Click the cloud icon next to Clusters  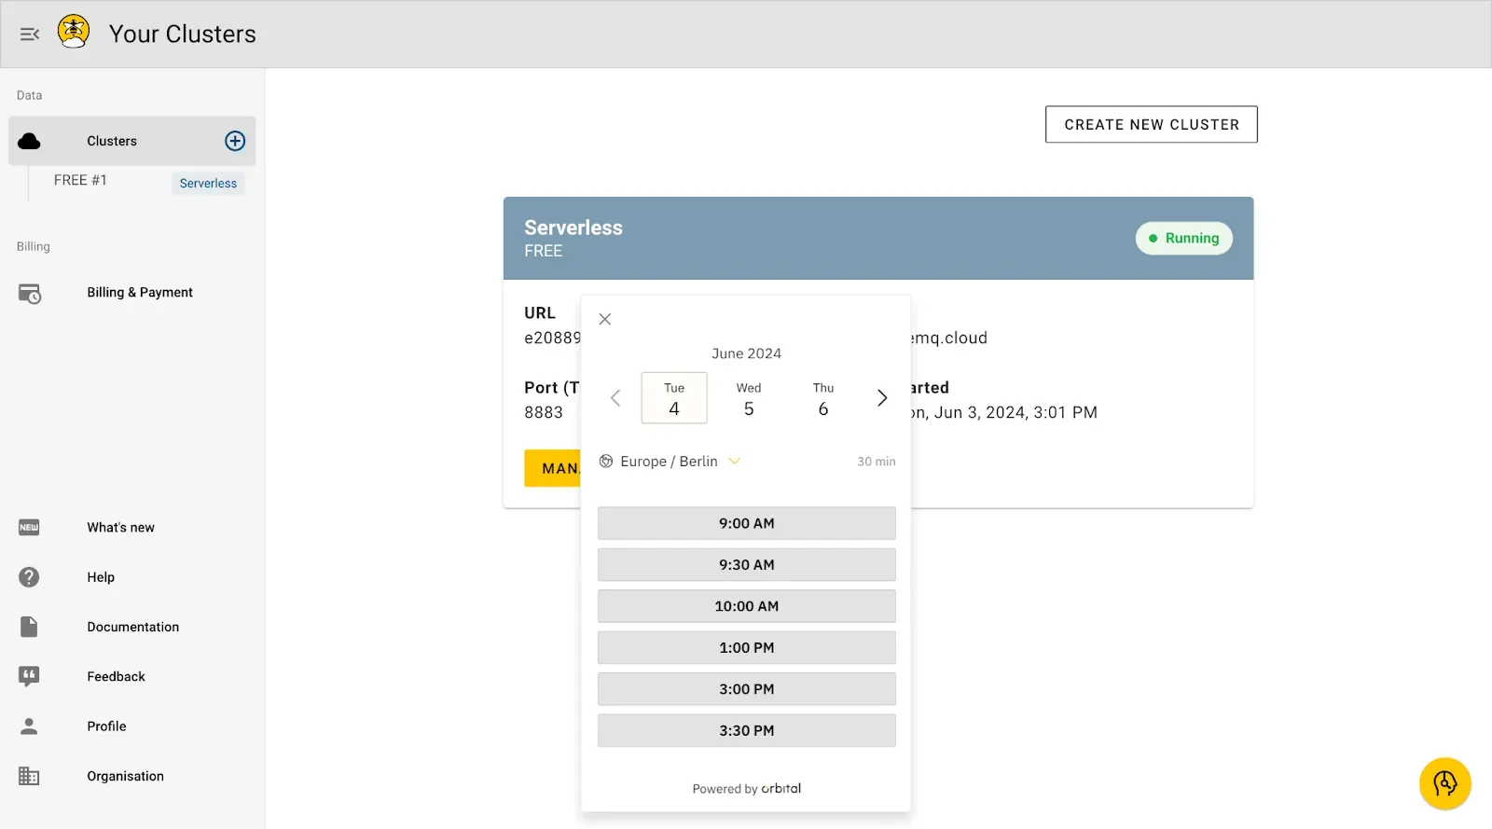(x=30, y=141)
